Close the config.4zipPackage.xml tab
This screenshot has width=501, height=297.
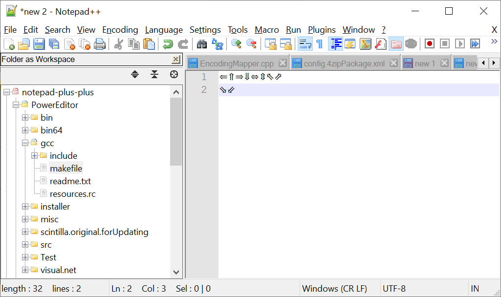point(394,63)
